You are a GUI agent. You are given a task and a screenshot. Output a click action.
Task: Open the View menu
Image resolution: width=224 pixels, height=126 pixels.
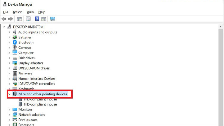click(x=30, y=12)
